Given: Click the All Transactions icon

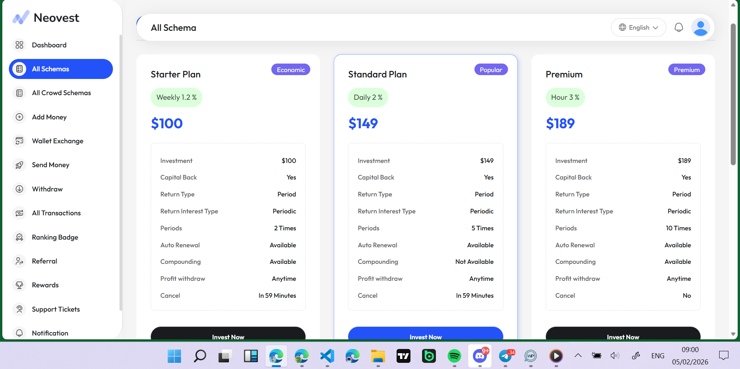Looking at the screenshot, I should (x=19, y=213).
